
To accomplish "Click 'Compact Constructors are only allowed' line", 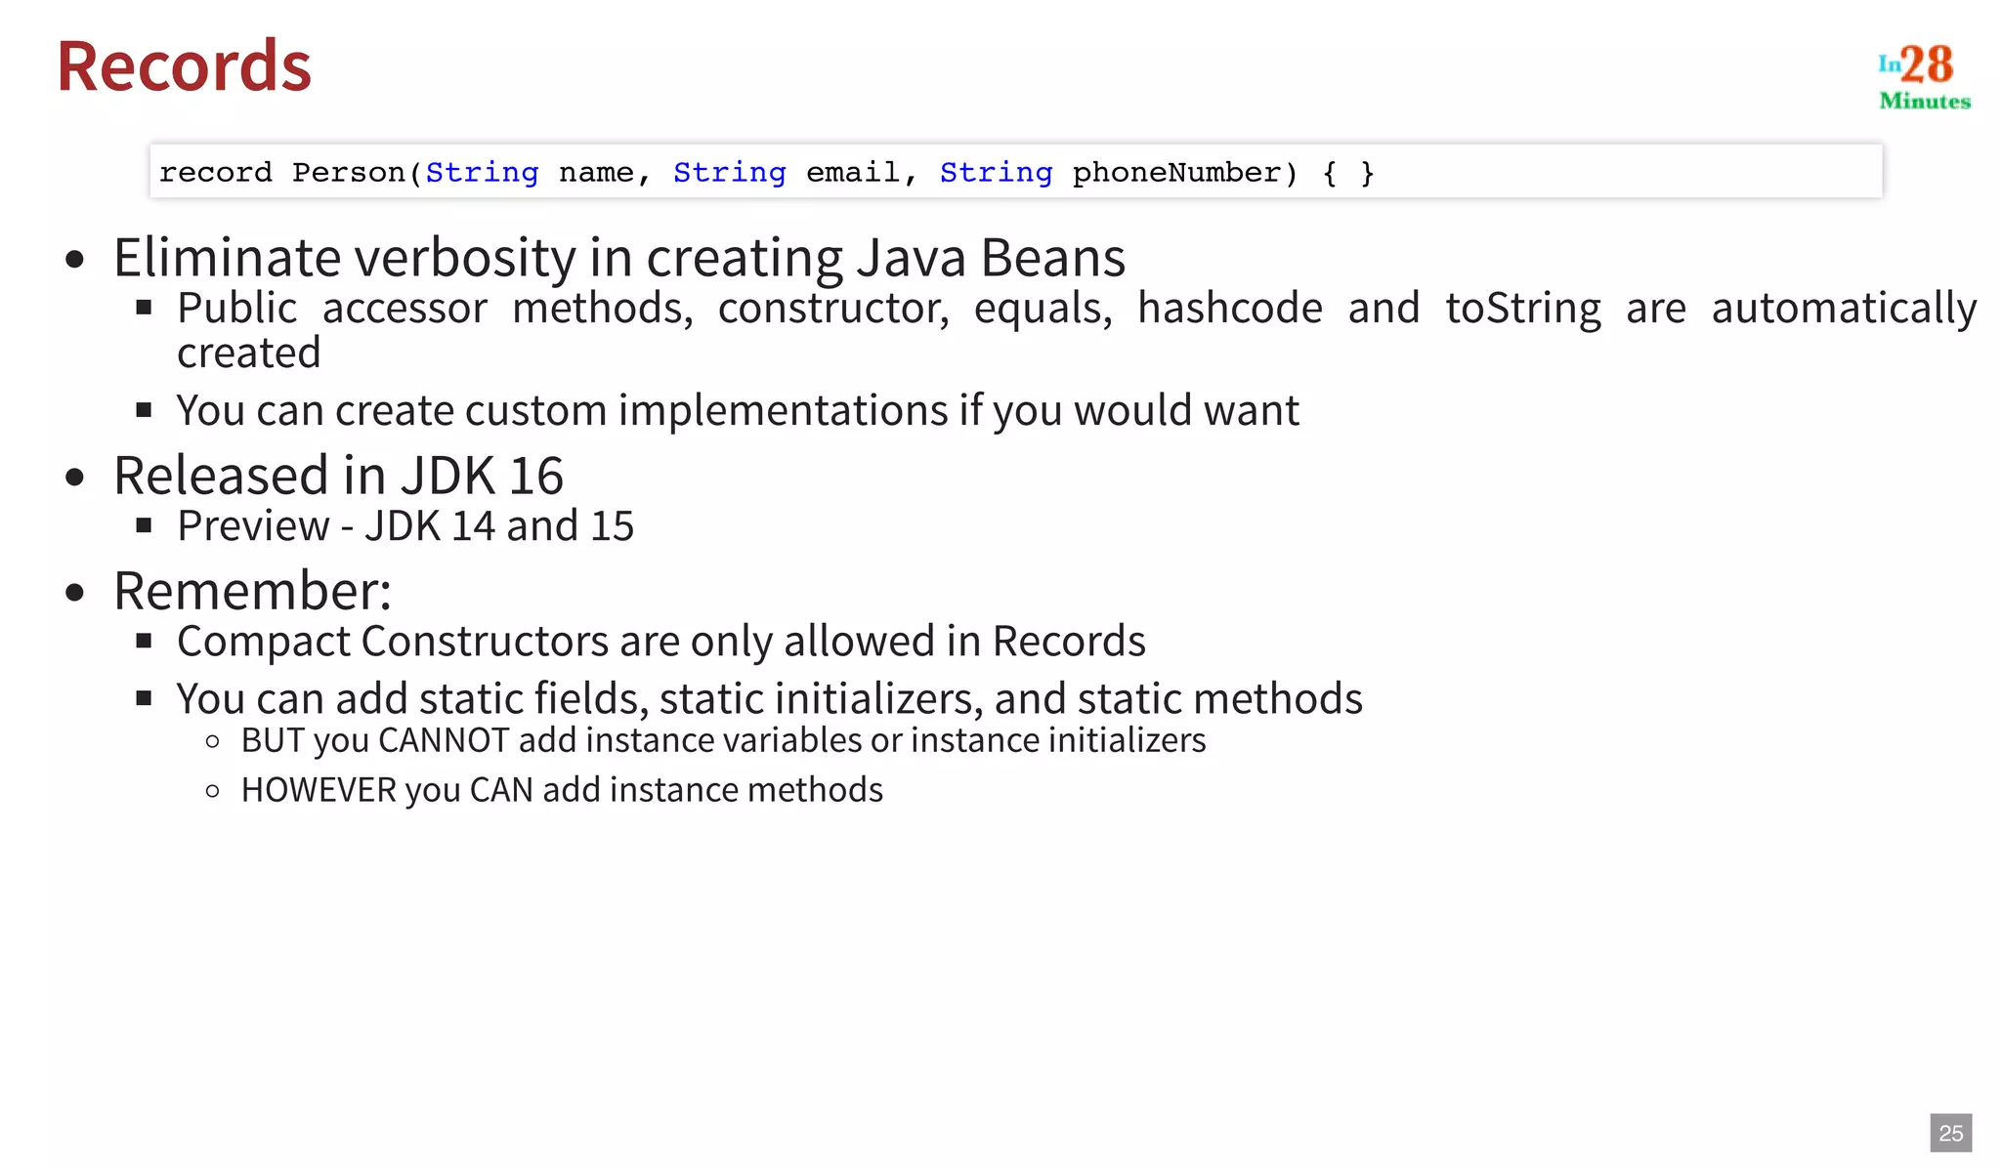I will [661, 642].
